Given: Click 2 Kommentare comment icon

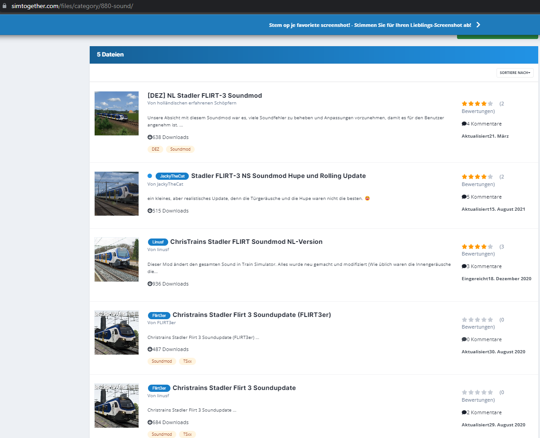Looking at the screenshot, I should click(x=464, y=412).
